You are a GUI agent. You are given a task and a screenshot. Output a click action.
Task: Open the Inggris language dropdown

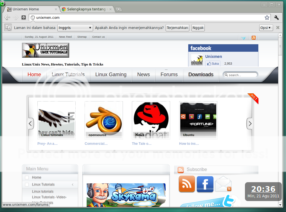pos(75,28)
